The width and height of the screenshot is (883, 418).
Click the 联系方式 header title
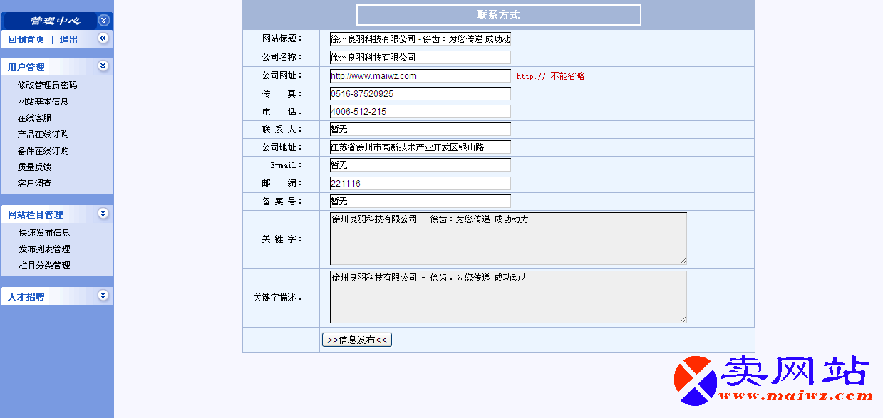pyautogui.click(x=498, y=15)
